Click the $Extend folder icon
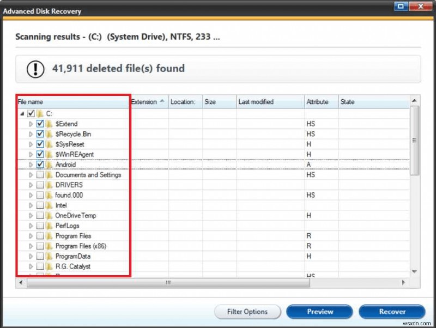Image resolution: width=436 pixels, height=328 pixels. [50, 124]
